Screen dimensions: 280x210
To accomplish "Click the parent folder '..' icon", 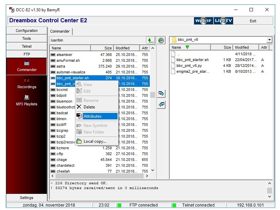I will tap(173, 54).
